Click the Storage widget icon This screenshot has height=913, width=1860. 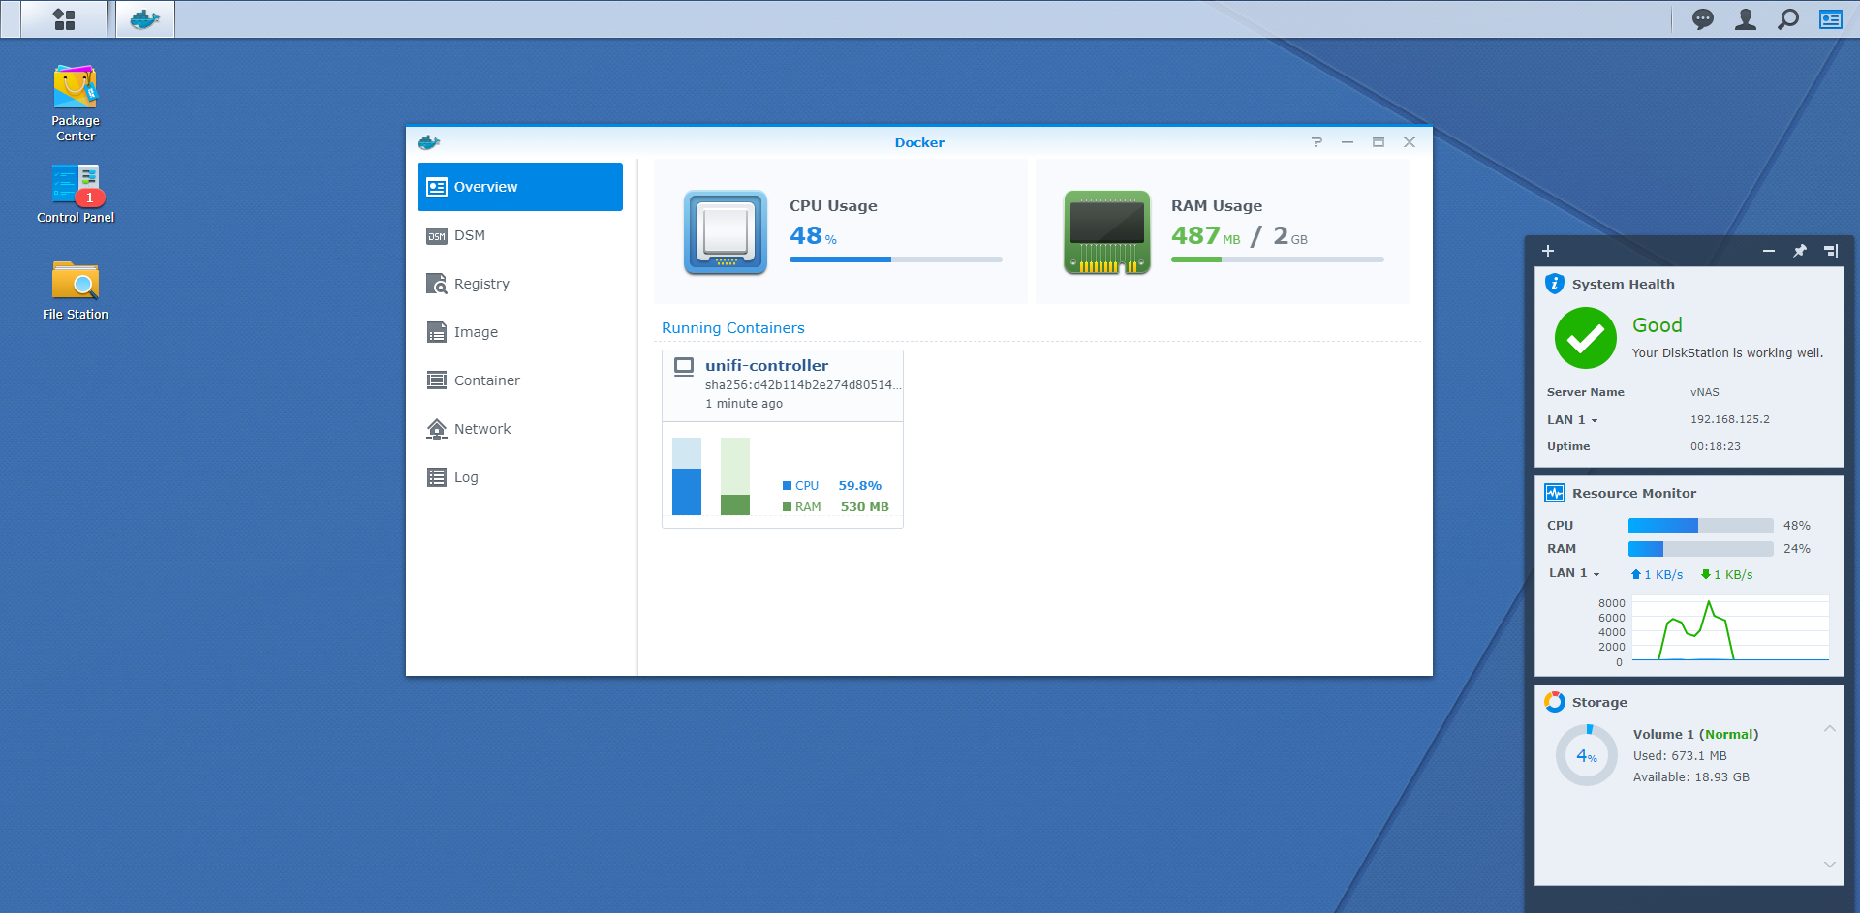click(x=1555, y=702)
